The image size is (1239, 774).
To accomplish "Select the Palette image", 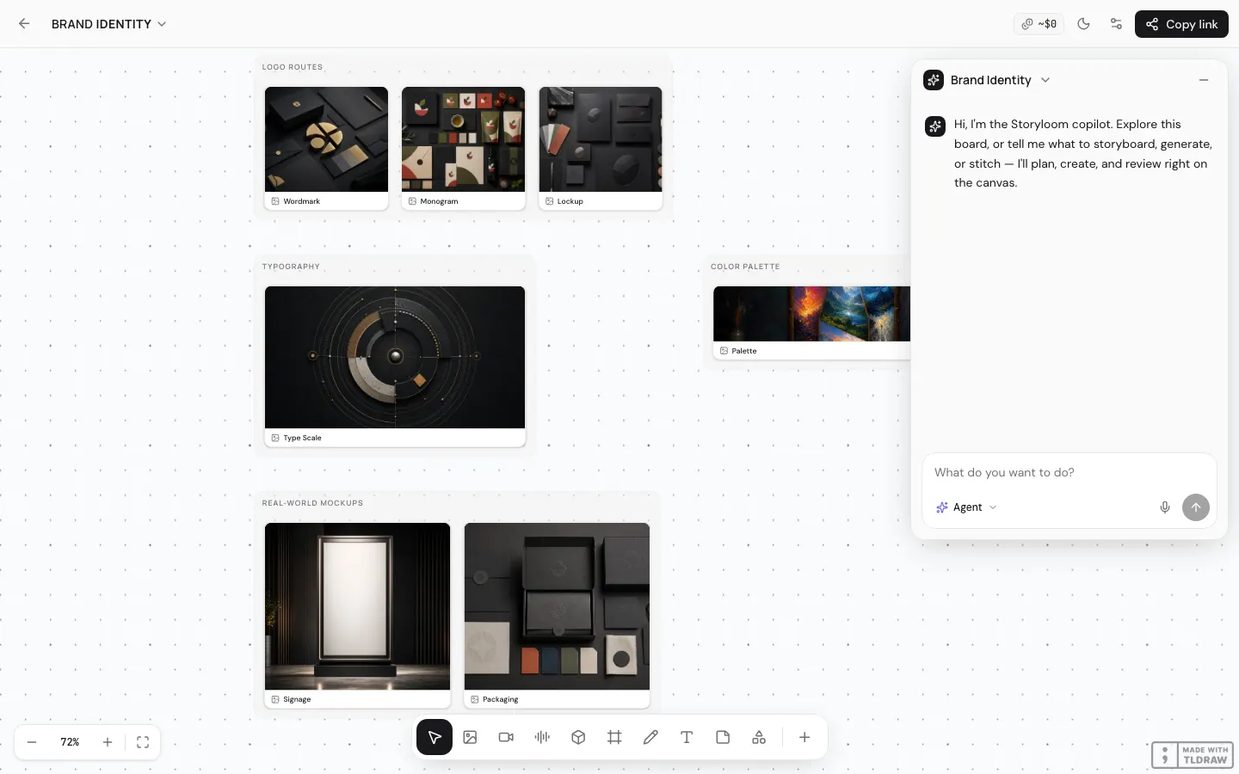I will point(811,314).
